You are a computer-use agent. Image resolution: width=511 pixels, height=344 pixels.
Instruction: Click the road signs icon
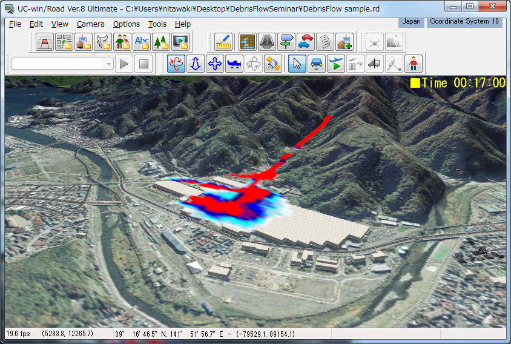pyautogui.click(x=286, y=42)
